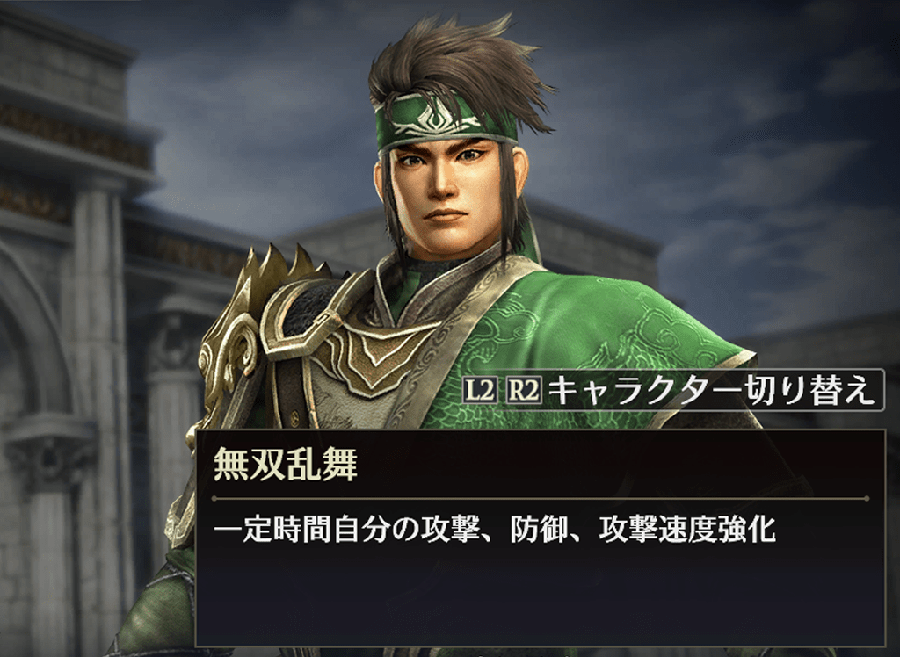This screenshot has height=657, width=900.
Task: Click the 無双乱舞 skill title
Action: click(x=286, y=464)
